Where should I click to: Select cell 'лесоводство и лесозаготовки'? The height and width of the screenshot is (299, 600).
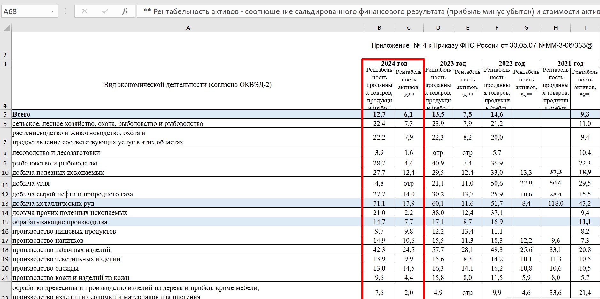pyautogui.click(x=188, y=152)
